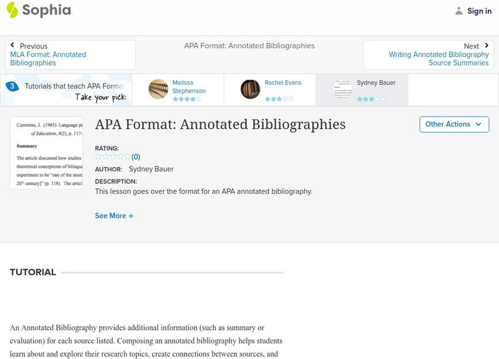
Task: Click the user profile icon beside Sign in
Action: click(x=459, y=11)
